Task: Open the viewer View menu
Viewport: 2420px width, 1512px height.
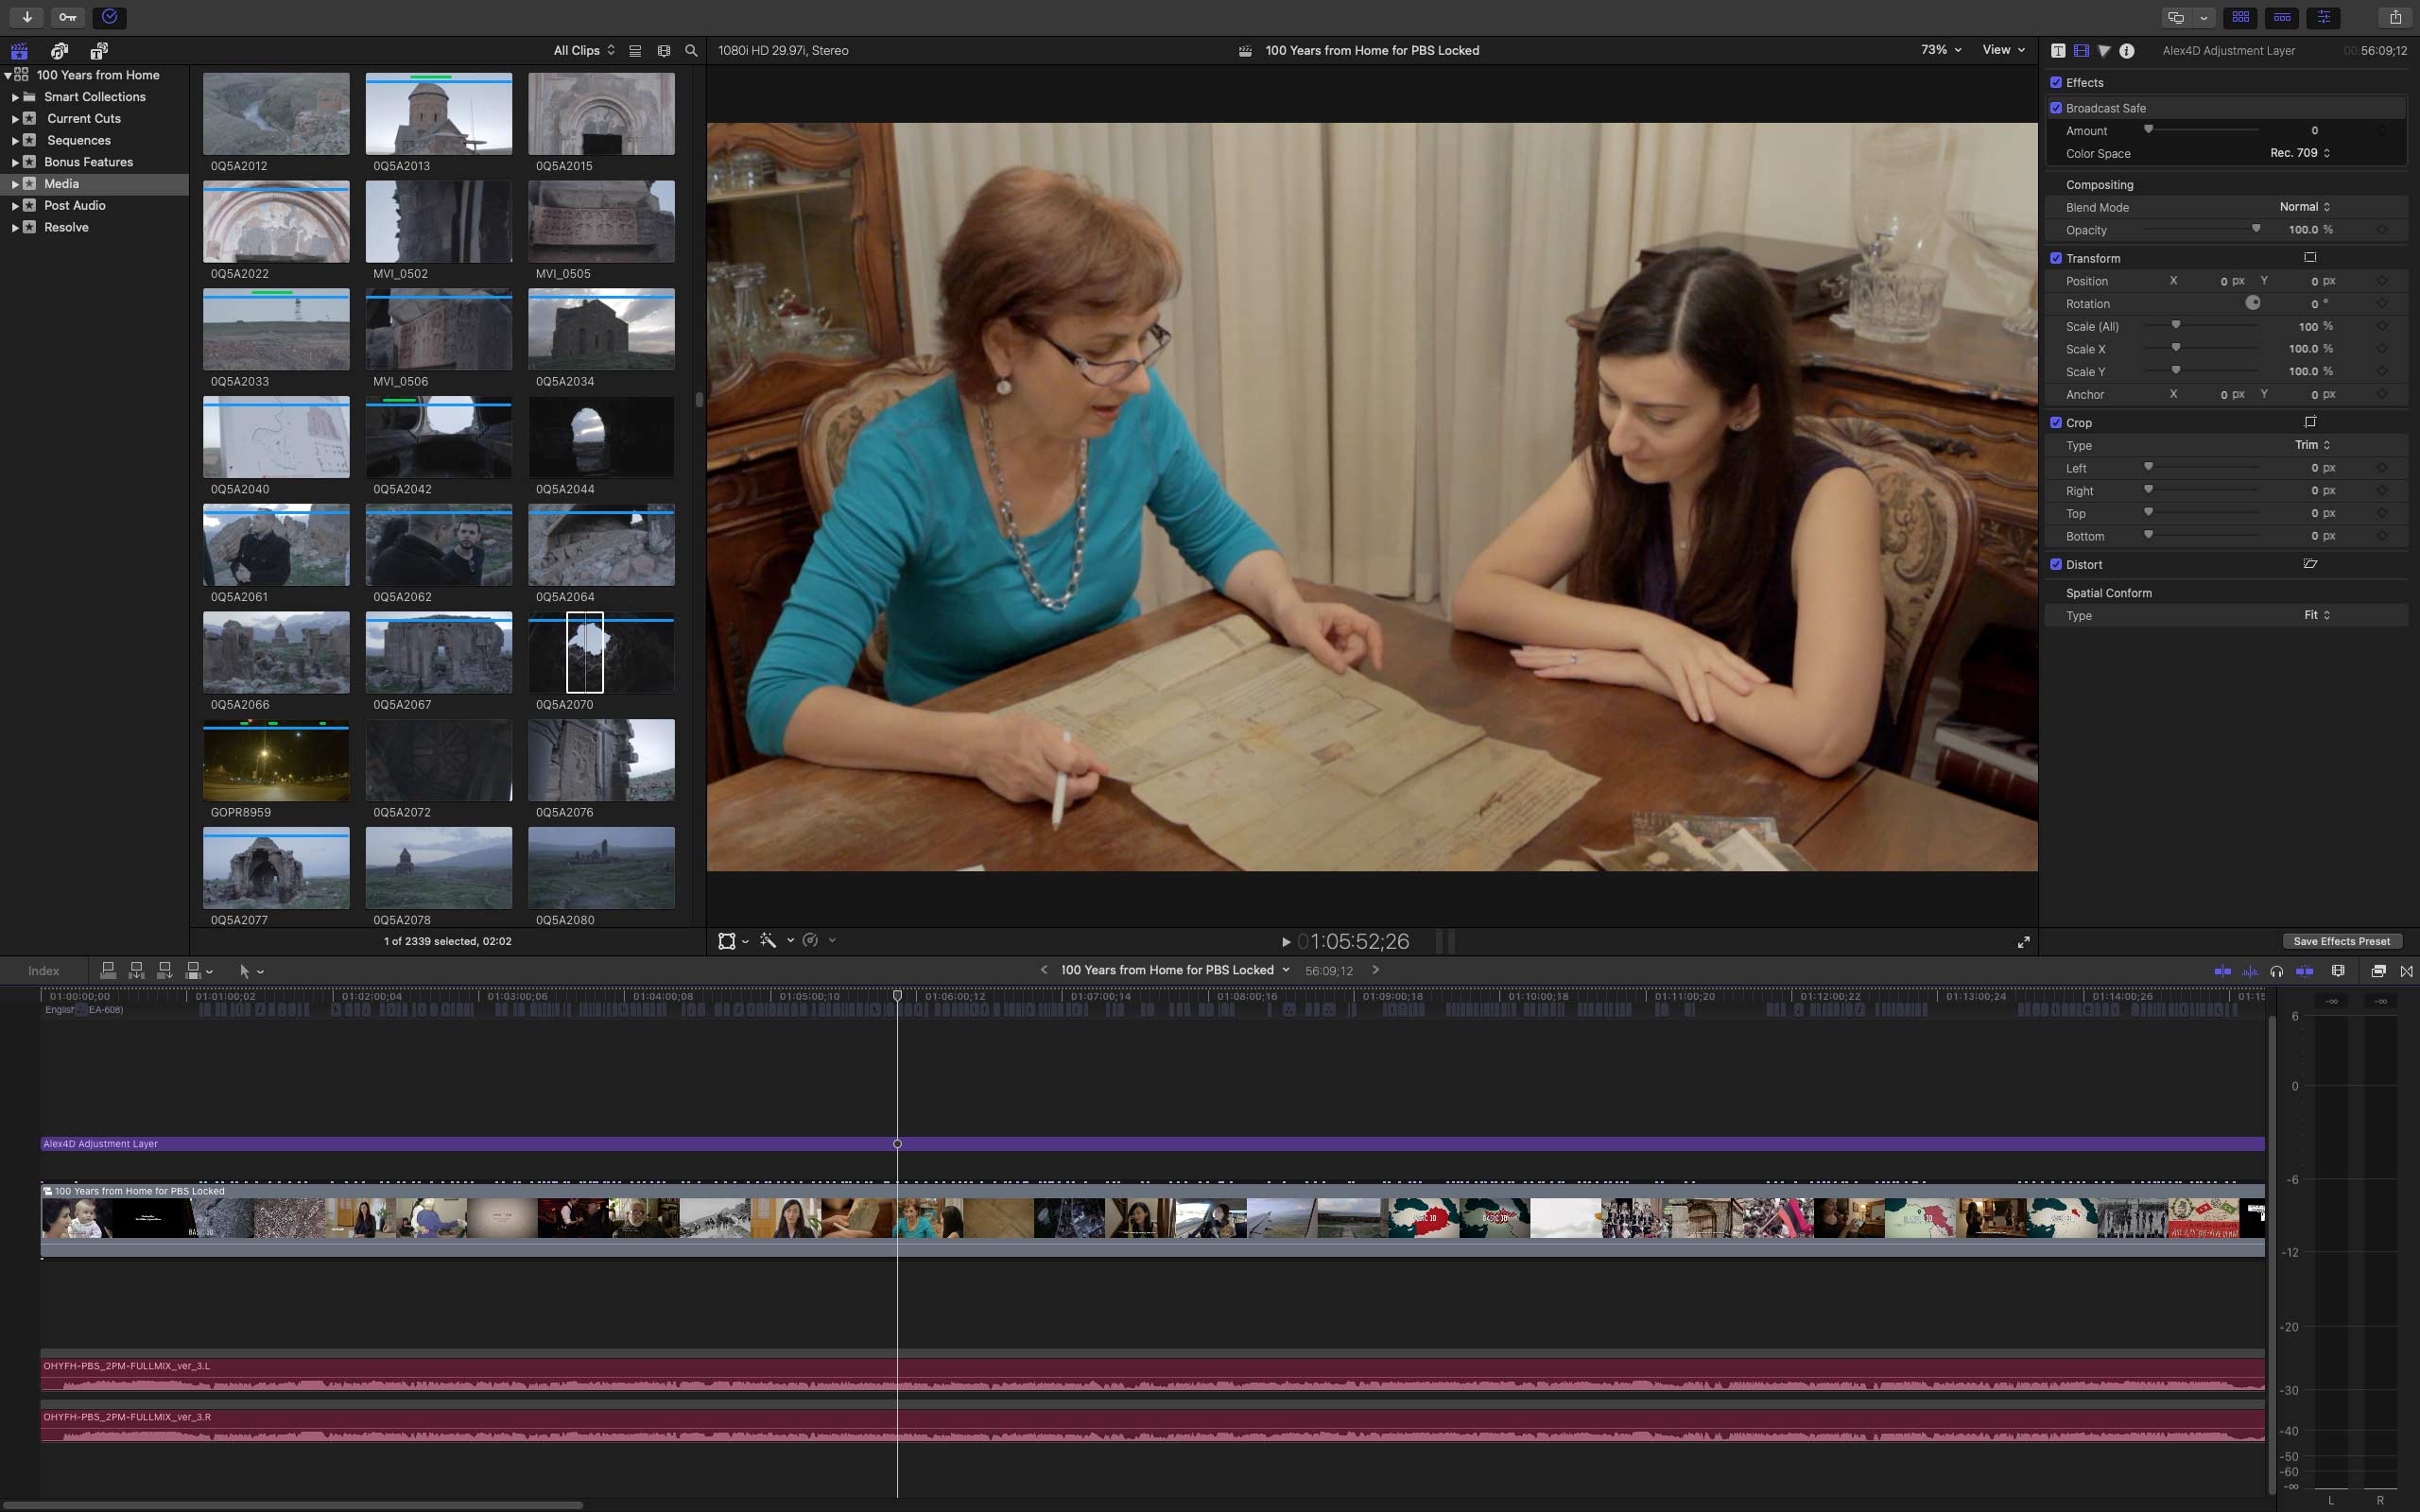Action: 2003,50
